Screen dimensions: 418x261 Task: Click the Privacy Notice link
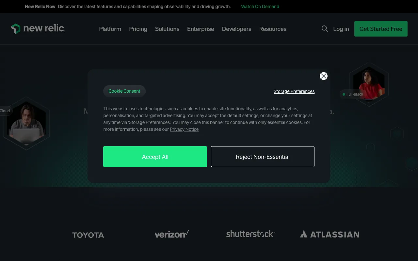(x=184, y=129)
